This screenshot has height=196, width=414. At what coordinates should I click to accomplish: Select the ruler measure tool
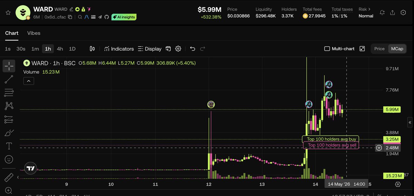pos(9,178)
